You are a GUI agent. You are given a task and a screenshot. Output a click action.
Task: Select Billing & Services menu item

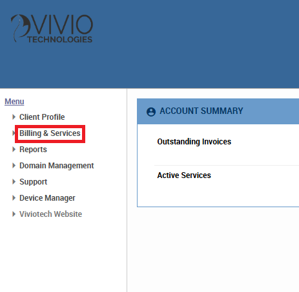[x=50, y=133]
